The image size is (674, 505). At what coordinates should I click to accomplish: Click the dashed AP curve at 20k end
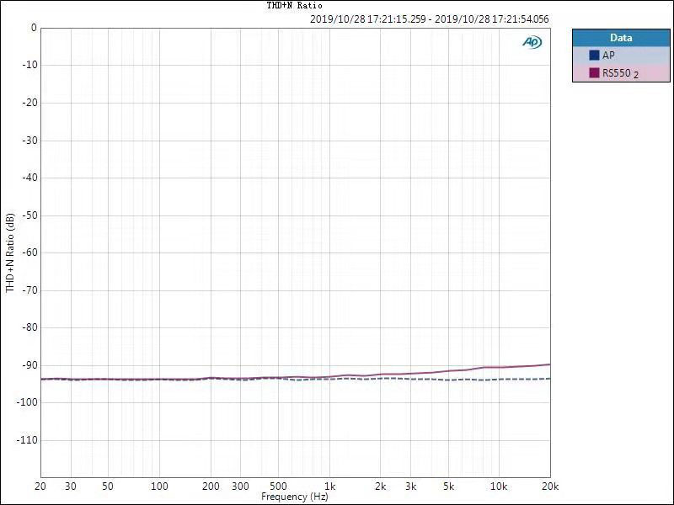pyautogui.click(x=548, y=379)
